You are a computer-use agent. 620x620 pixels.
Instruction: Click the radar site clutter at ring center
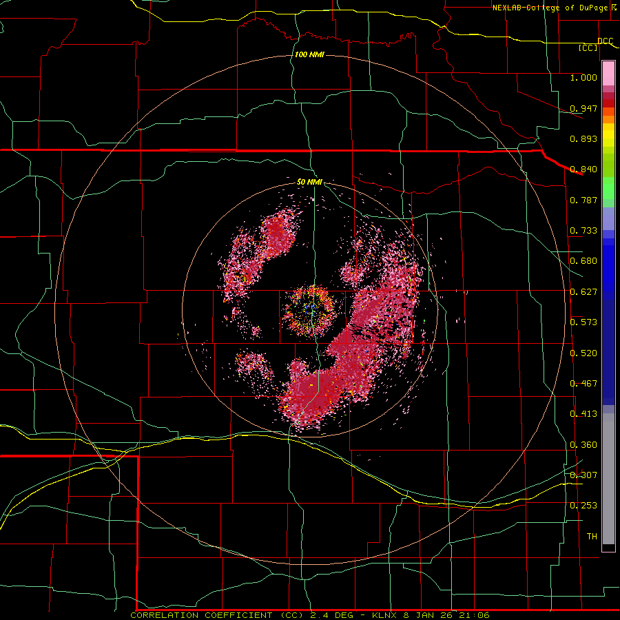[x=311, y=311]
